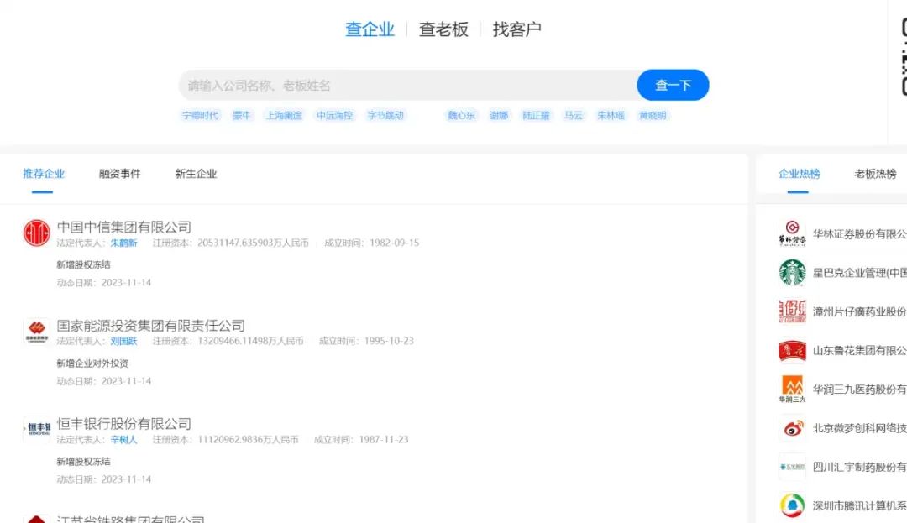
Task: Open 四川汇宇制药股份 in hot list
Action: (860, 467)
